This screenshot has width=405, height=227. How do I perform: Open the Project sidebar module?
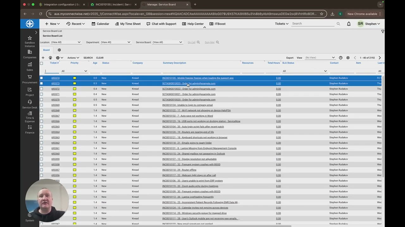30,92
